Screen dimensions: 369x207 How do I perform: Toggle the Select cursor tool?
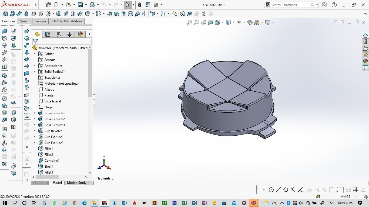(128, 5)
